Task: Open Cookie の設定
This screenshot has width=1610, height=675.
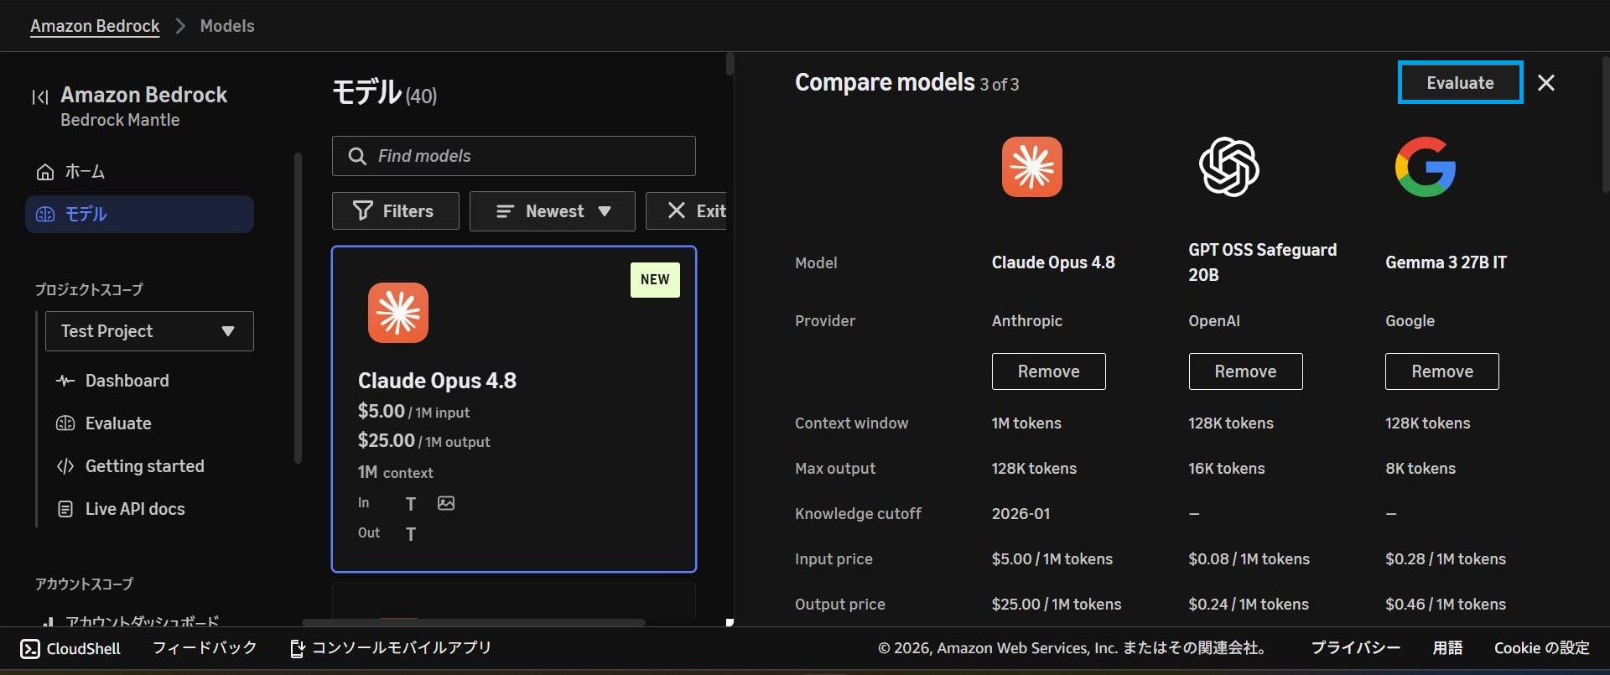Action: (x=1542, y=647)
